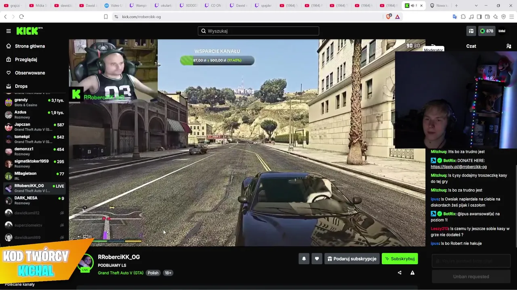
Task: Click the channel support goal progress bar
Action: 217,60
